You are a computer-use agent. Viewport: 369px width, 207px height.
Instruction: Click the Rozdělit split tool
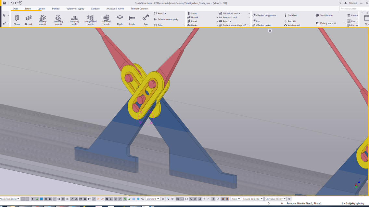point(290,21)
